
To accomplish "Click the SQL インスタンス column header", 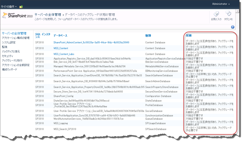I will coord(43,35).
